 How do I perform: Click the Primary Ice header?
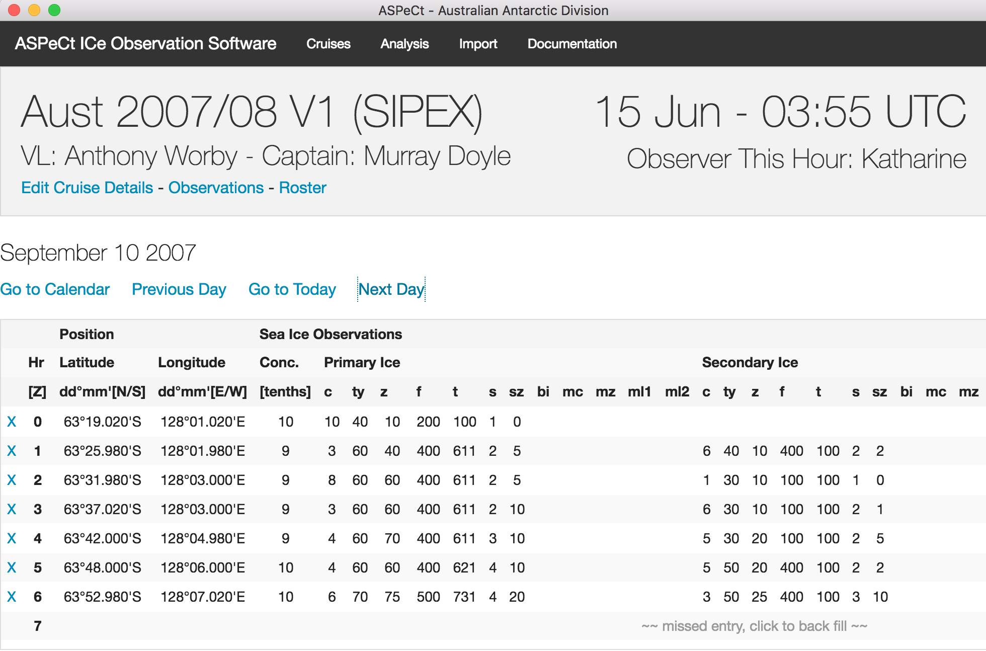click(x=362, y=362)
